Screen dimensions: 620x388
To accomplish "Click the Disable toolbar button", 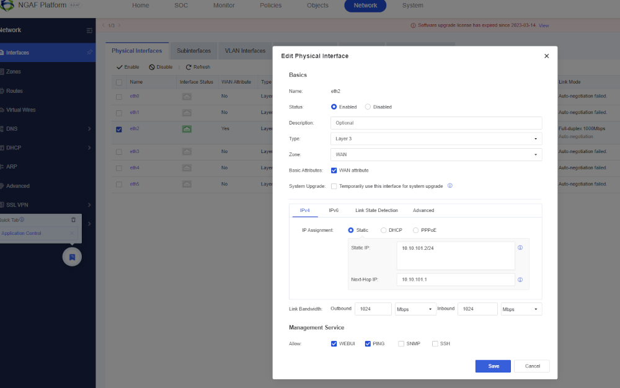I will tap(161, 67).
